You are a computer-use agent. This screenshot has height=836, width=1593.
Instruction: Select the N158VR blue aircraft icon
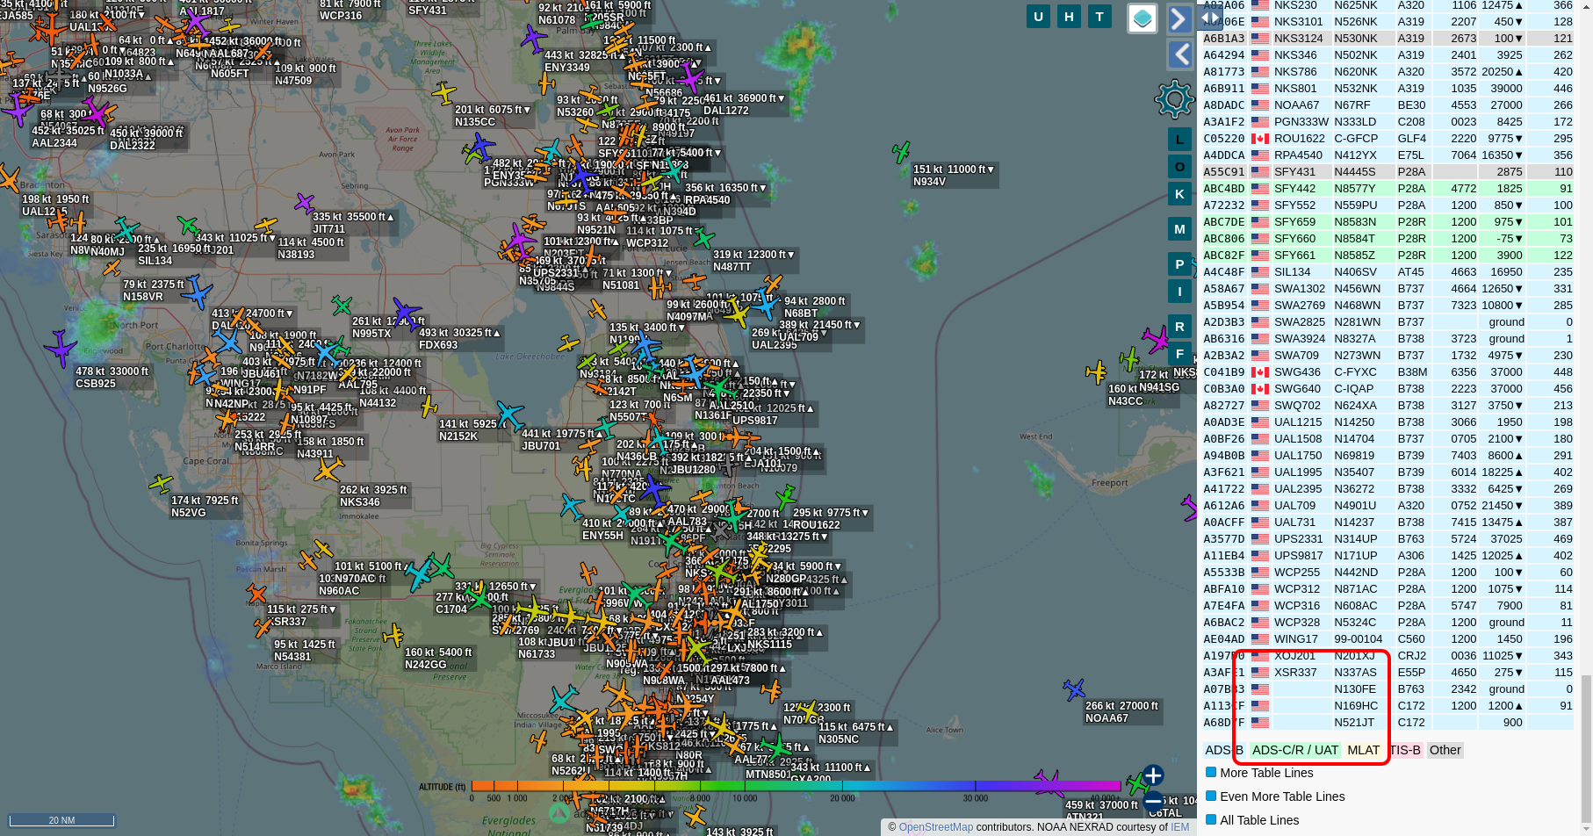pos(197,292)
